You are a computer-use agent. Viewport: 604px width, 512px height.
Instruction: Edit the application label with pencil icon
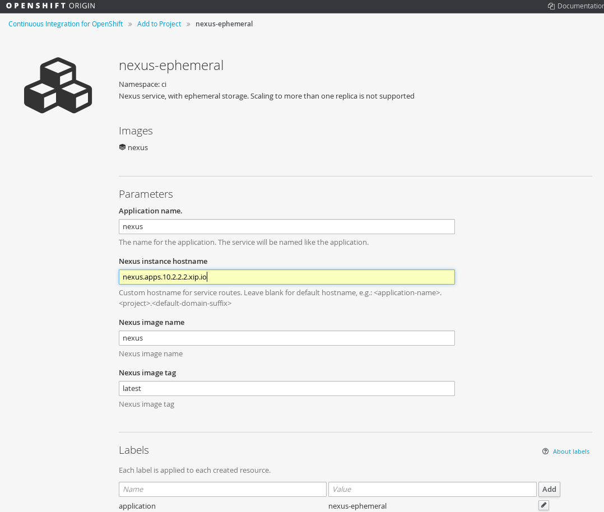tap(543, 505)
